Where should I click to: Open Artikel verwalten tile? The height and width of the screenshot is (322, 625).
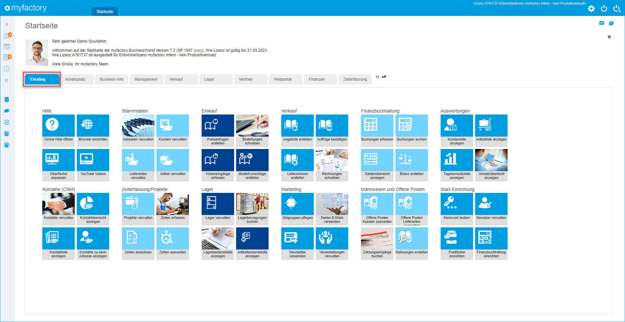pos(173,165)
